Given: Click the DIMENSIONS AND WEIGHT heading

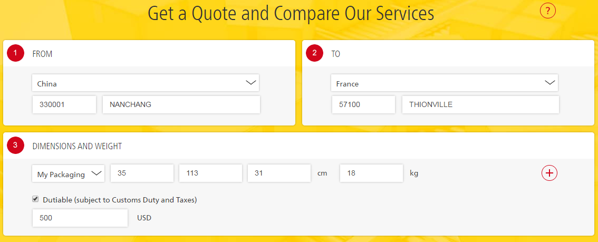Looking at the screenshot, I should 77,146.
